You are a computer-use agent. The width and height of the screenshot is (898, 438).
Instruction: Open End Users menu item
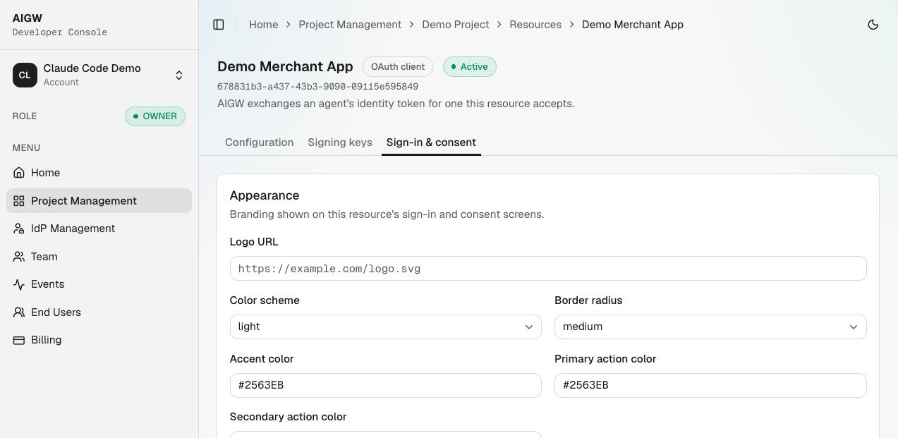tap(99, 312)
